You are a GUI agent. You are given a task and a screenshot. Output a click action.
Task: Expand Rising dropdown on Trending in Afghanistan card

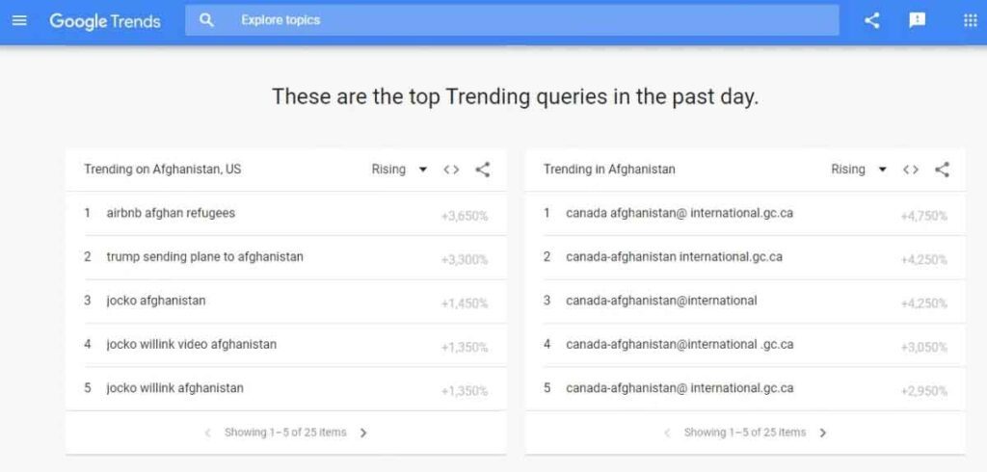859,170
